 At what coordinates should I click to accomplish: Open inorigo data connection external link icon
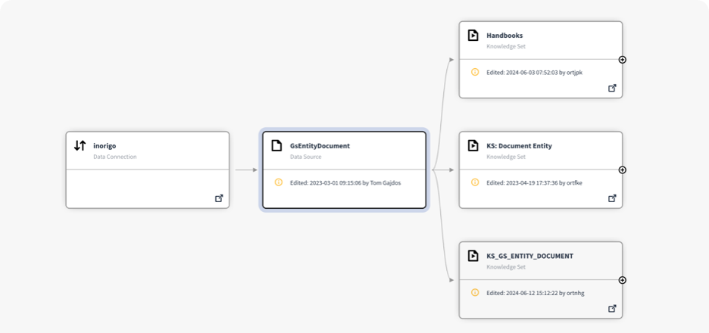(219, 198)
